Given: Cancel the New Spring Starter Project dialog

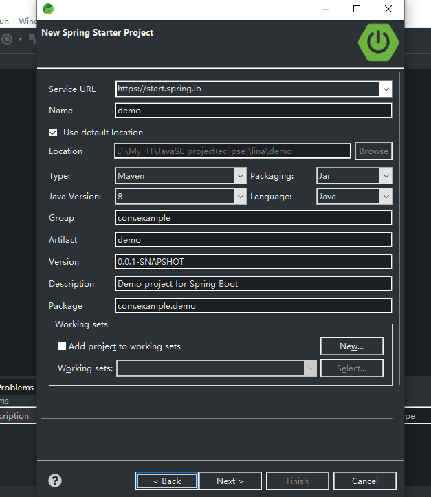Looking at the screenshot, I should (x=365, y=481).
